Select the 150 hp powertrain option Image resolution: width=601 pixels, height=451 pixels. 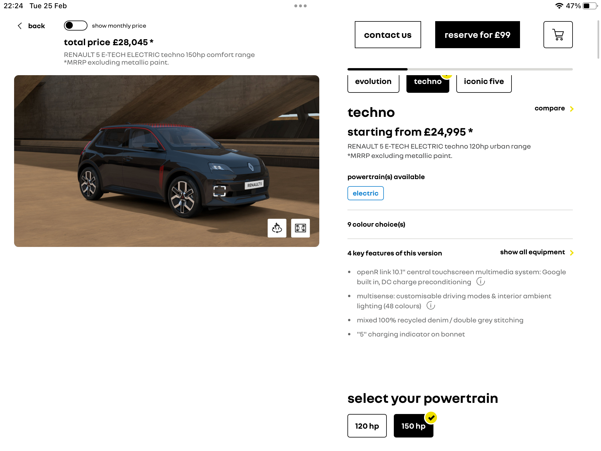tap(413, 426)
